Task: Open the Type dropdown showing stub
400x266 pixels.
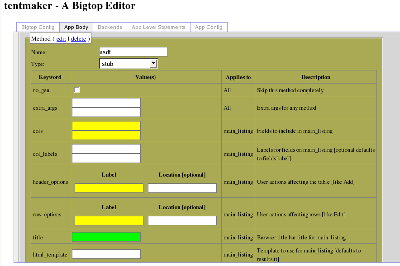Action: pyautogui.click(x=129, y=64)
